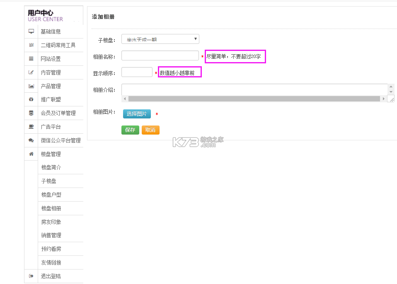Viewport: 397px width, 284px height.
Task: Click the 选择图片 upload button
Action: pyautogui.click(x=137, y=114)
